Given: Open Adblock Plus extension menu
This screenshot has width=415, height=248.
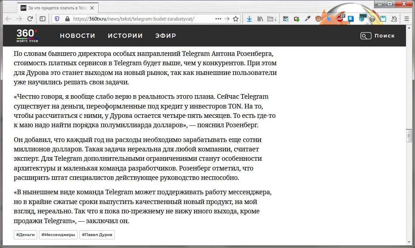Looking at the screenshot, I should tap(340, 18).
